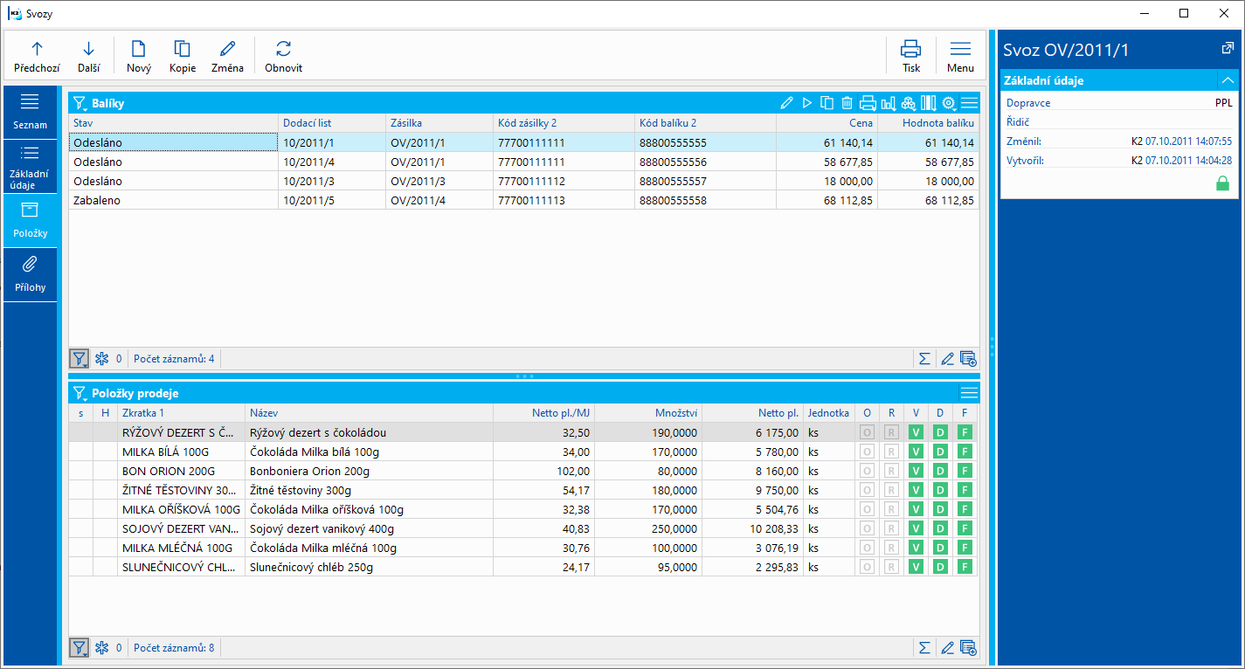The image size is (1245, 669).
Task: Open the settings gear dropdown in Balíky header
Action: (x=949, y=103)
